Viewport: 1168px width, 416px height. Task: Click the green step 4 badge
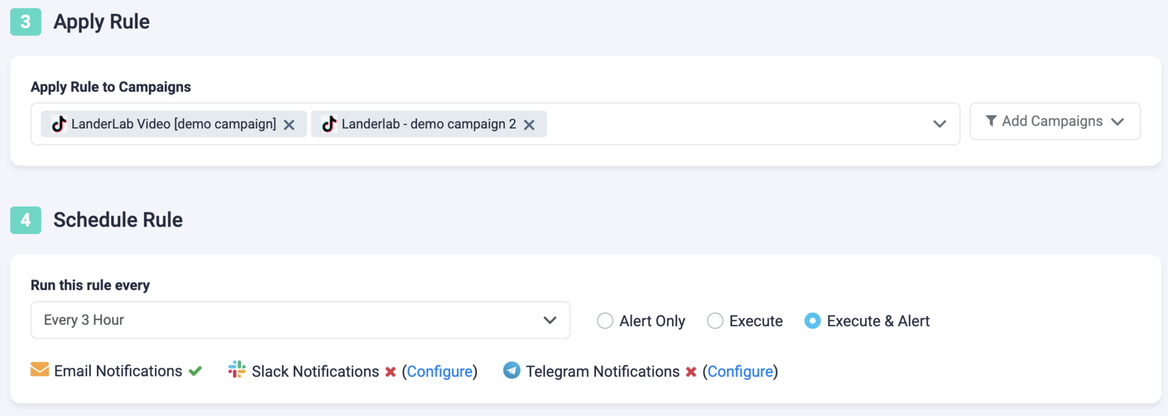click(x=25, y=220)
